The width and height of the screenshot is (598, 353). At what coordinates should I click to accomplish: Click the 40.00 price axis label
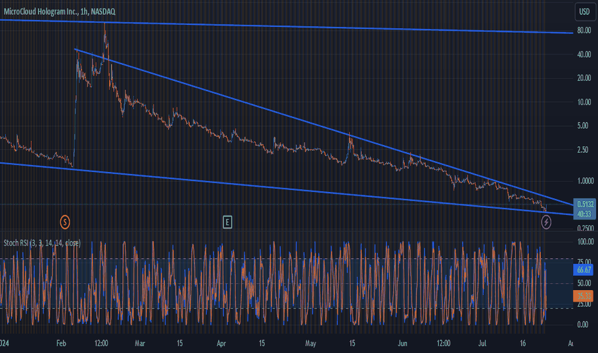pos(584,55)
